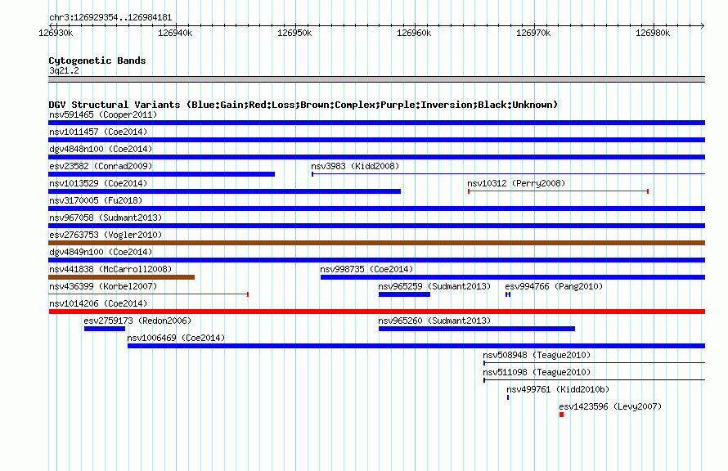This screenshot has height=471, width=728.
Task: Click the nsv591465 (Cooper2011) variant label
Action: pos(103,114)
